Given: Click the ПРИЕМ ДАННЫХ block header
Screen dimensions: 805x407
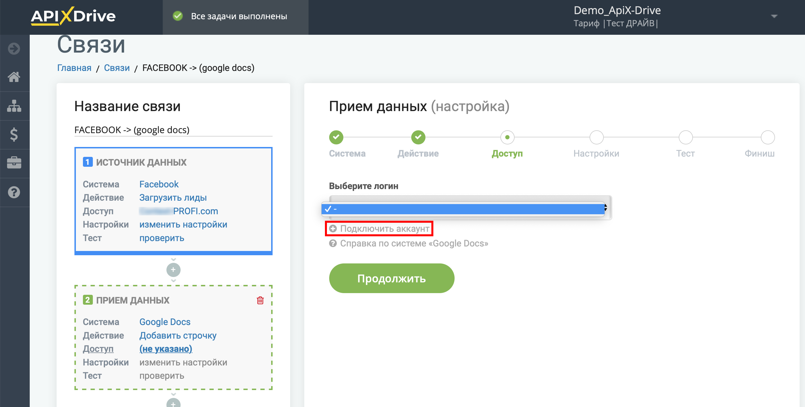Looking at the screenshot, I should (x=132, y=300).
